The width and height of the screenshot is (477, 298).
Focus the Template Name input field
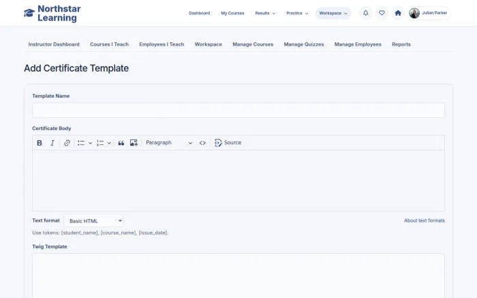(x=238, y=110)
